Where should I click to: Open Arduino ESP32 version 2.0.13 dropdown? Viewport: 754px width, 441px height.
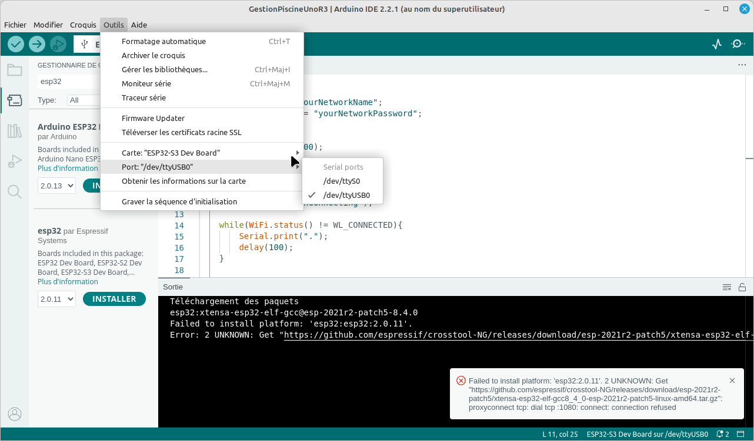tap(57, 186)
